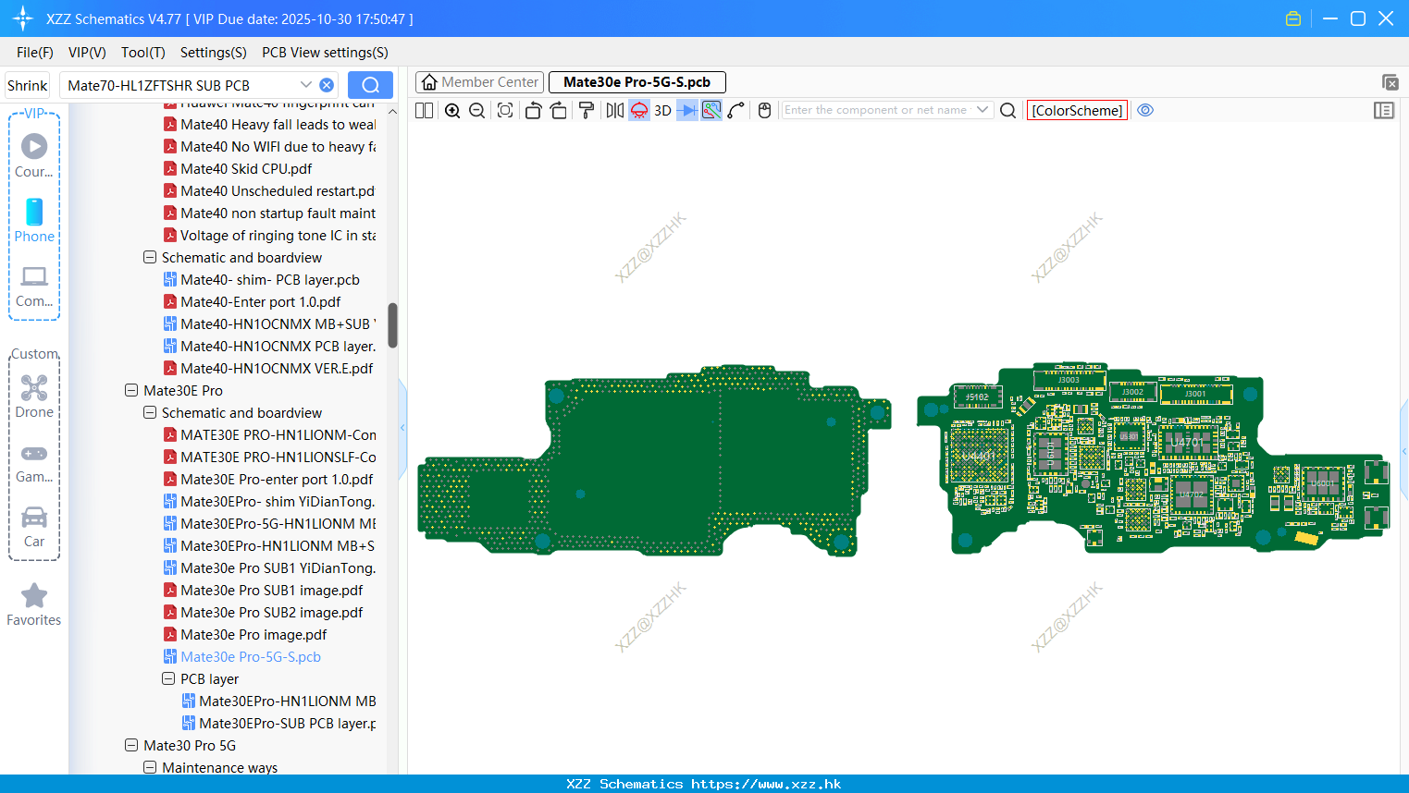
Task: Click the U4701 chip on board
Action: [x=1188, y=443]
